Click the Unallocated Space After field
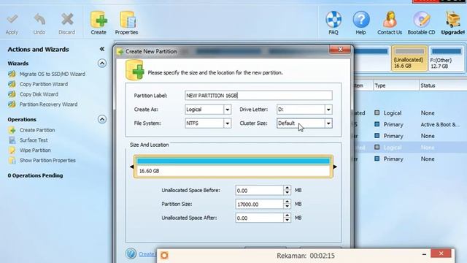467x263 pixels. (259, 218)
